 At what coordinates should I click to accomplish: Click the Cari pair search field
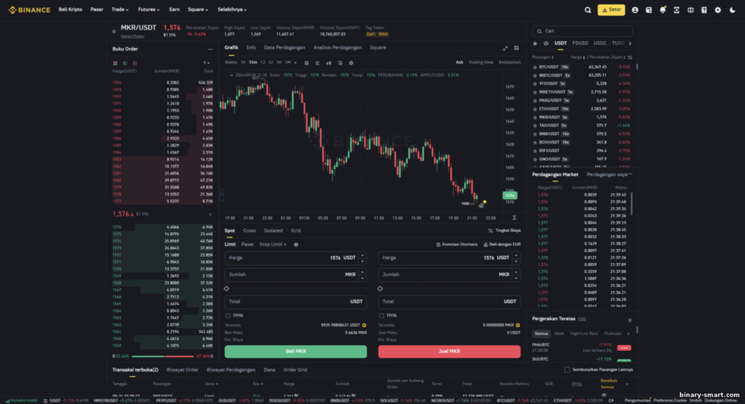[583, 31]
